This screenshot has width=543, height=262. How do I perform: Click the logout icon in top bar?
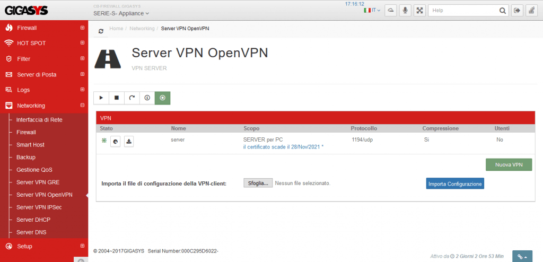click(x=517, y=11)
